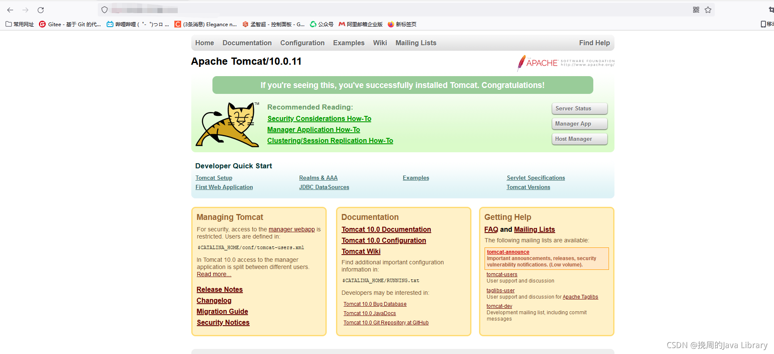Bookmark this page with the star icon
The height and width of the screenshot is (354, 774).
708,10
